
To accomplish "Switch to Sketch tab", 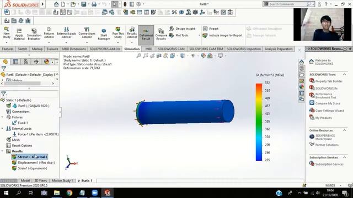I will click(23, 49).
